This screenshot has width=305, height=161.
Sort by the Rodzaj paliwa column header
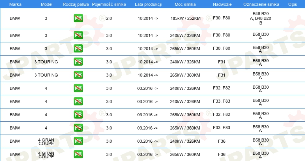[76, 4]
